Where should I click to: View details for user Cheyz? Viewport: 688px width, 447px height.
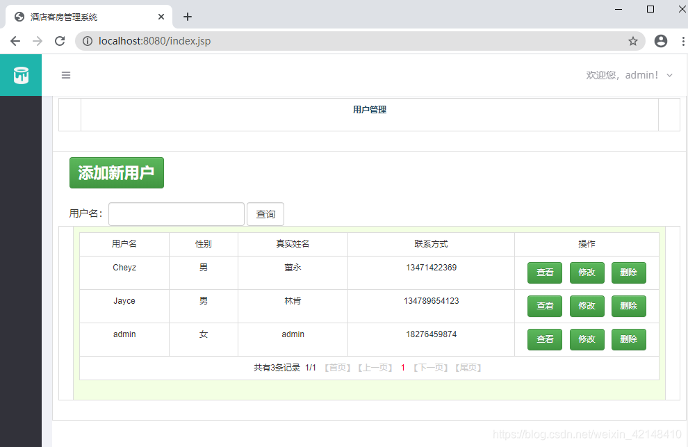point(545,273)
